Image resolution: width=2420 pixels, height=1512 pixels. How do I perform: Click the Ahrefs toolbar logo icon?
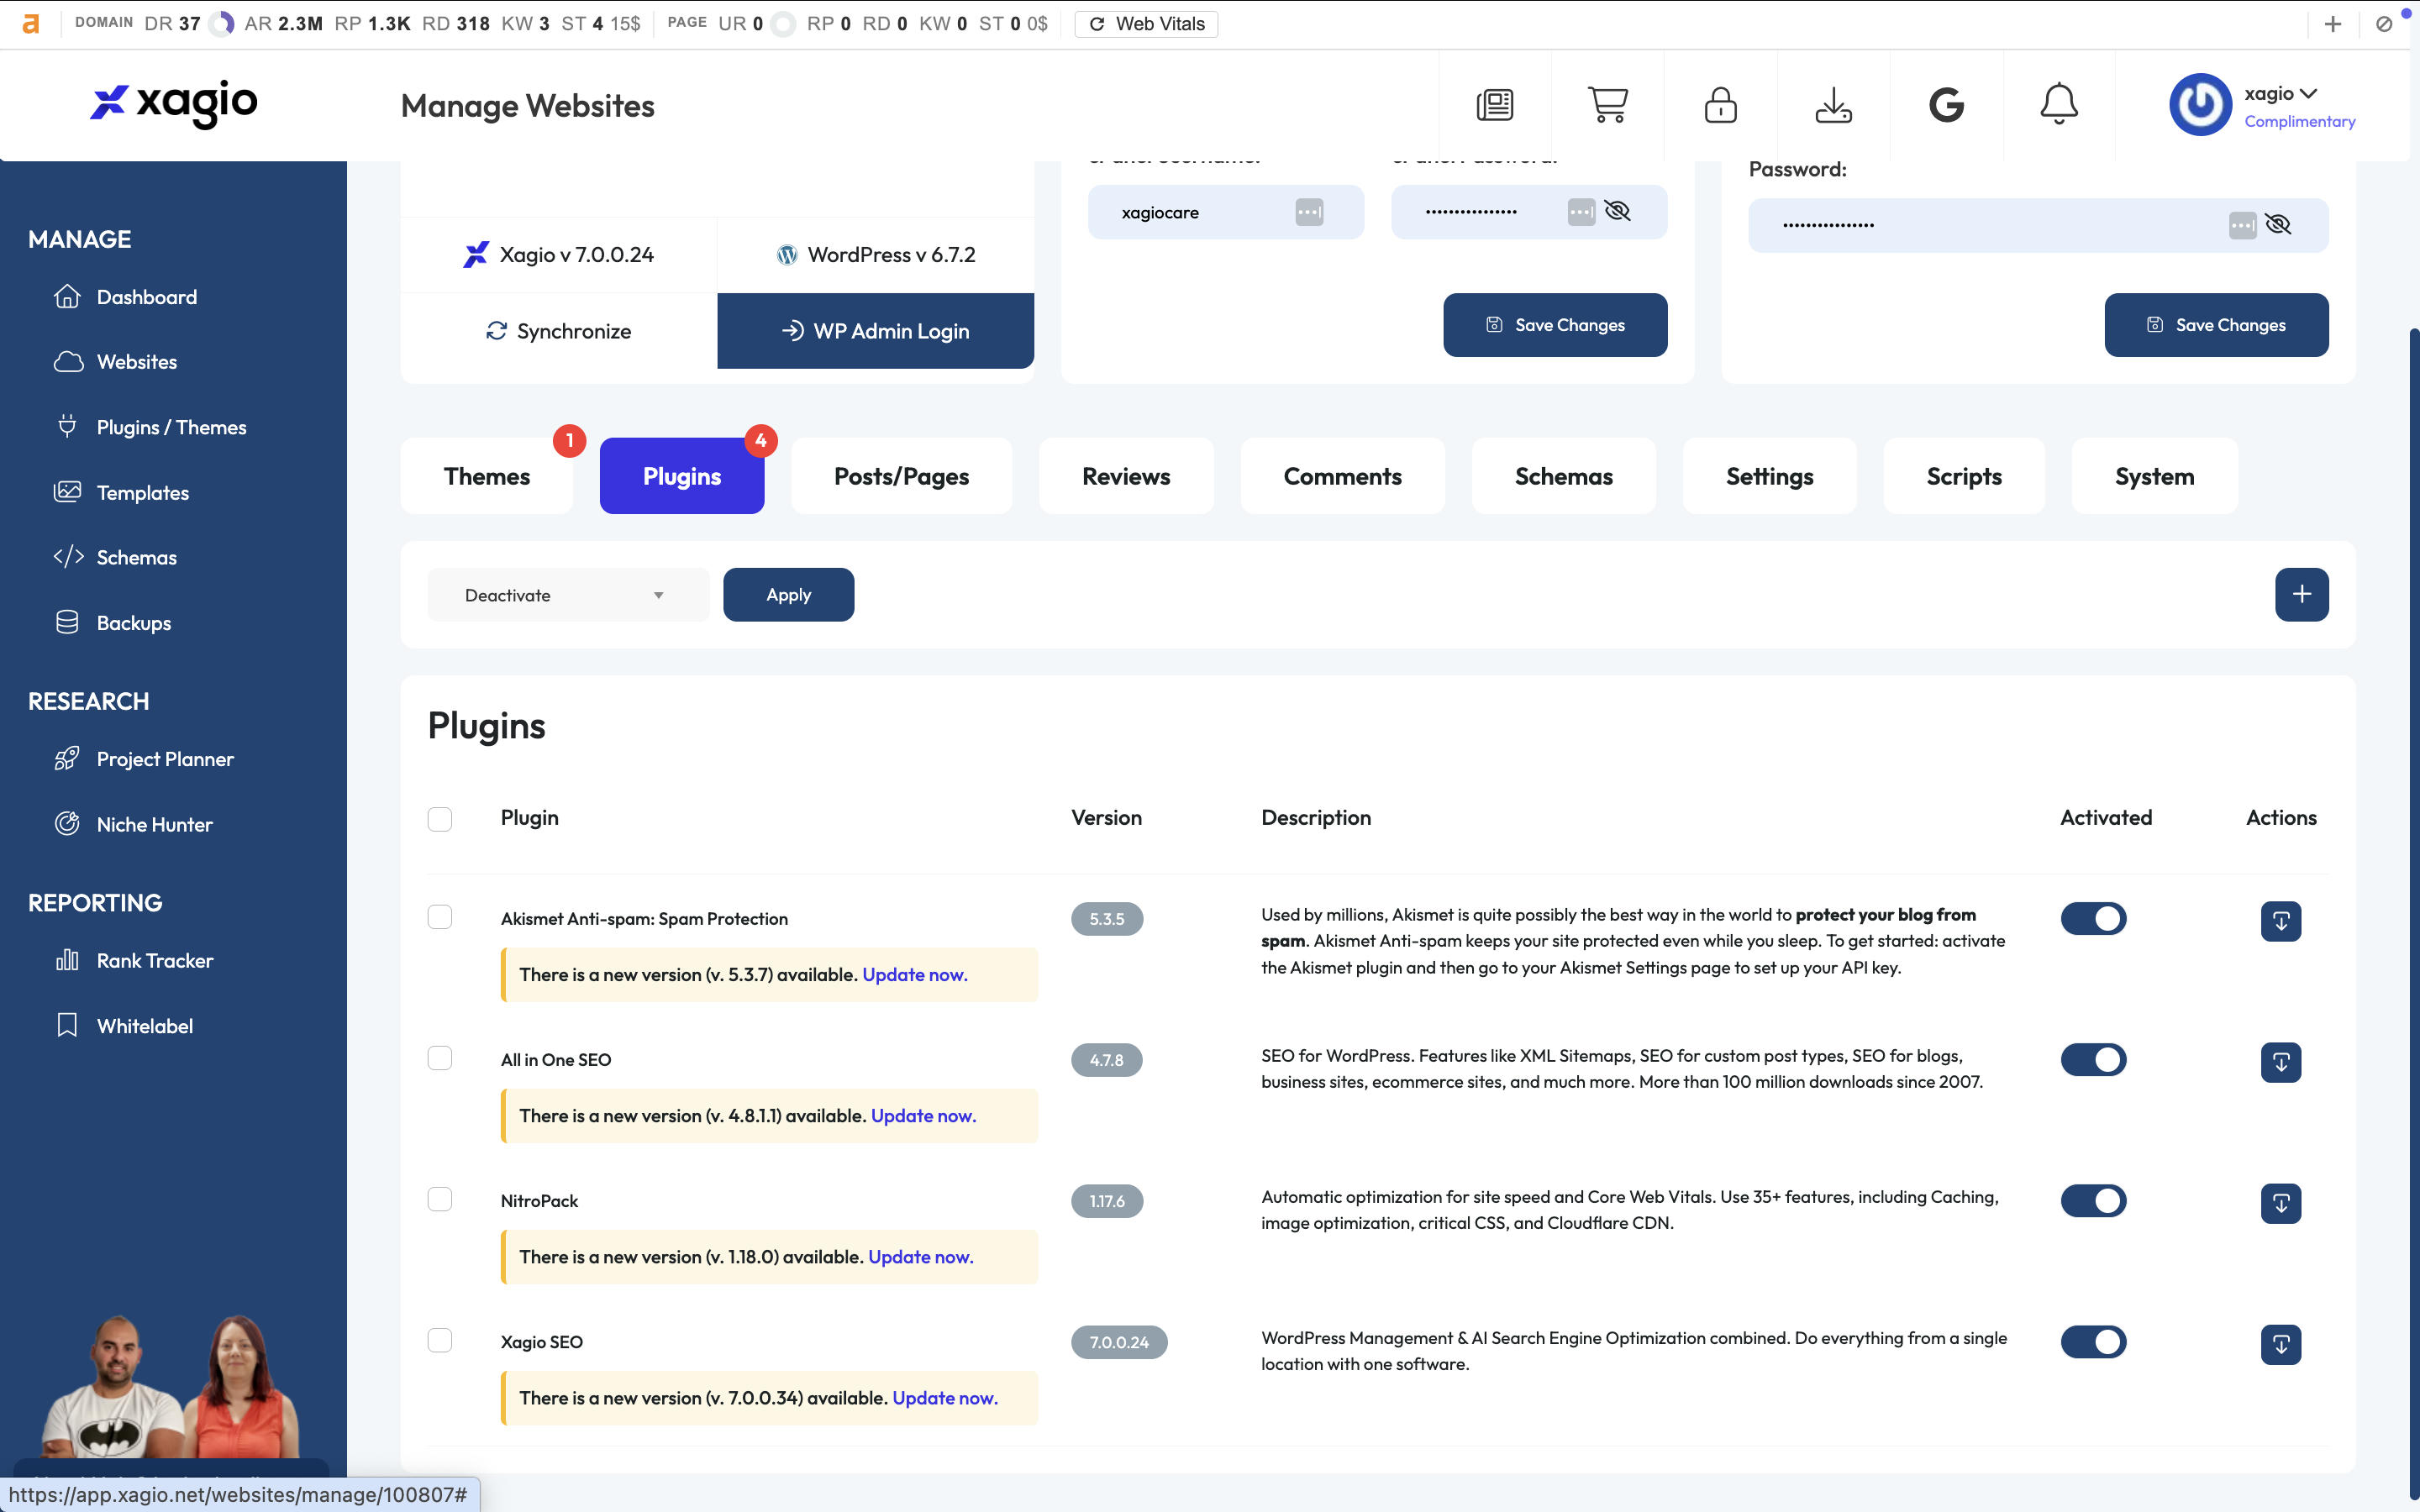31,24
